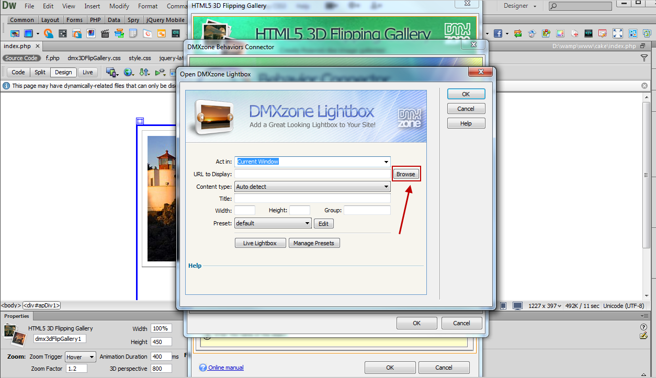Image resolution: width=656 pixels, height=378 pixels.
Task: Click the Preview in browser globe icon
Action: (128, 72)
